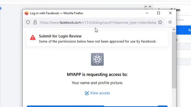Image resolution: width=191 pixels, height=107 pixels.
Task: View site security via padlock icon
Action: coord(35,22)
